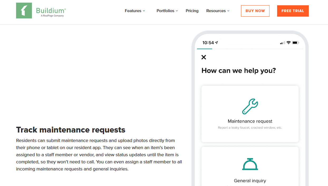Click the Buildium green logo icon

pyautogui.click(x=24, y=11)
